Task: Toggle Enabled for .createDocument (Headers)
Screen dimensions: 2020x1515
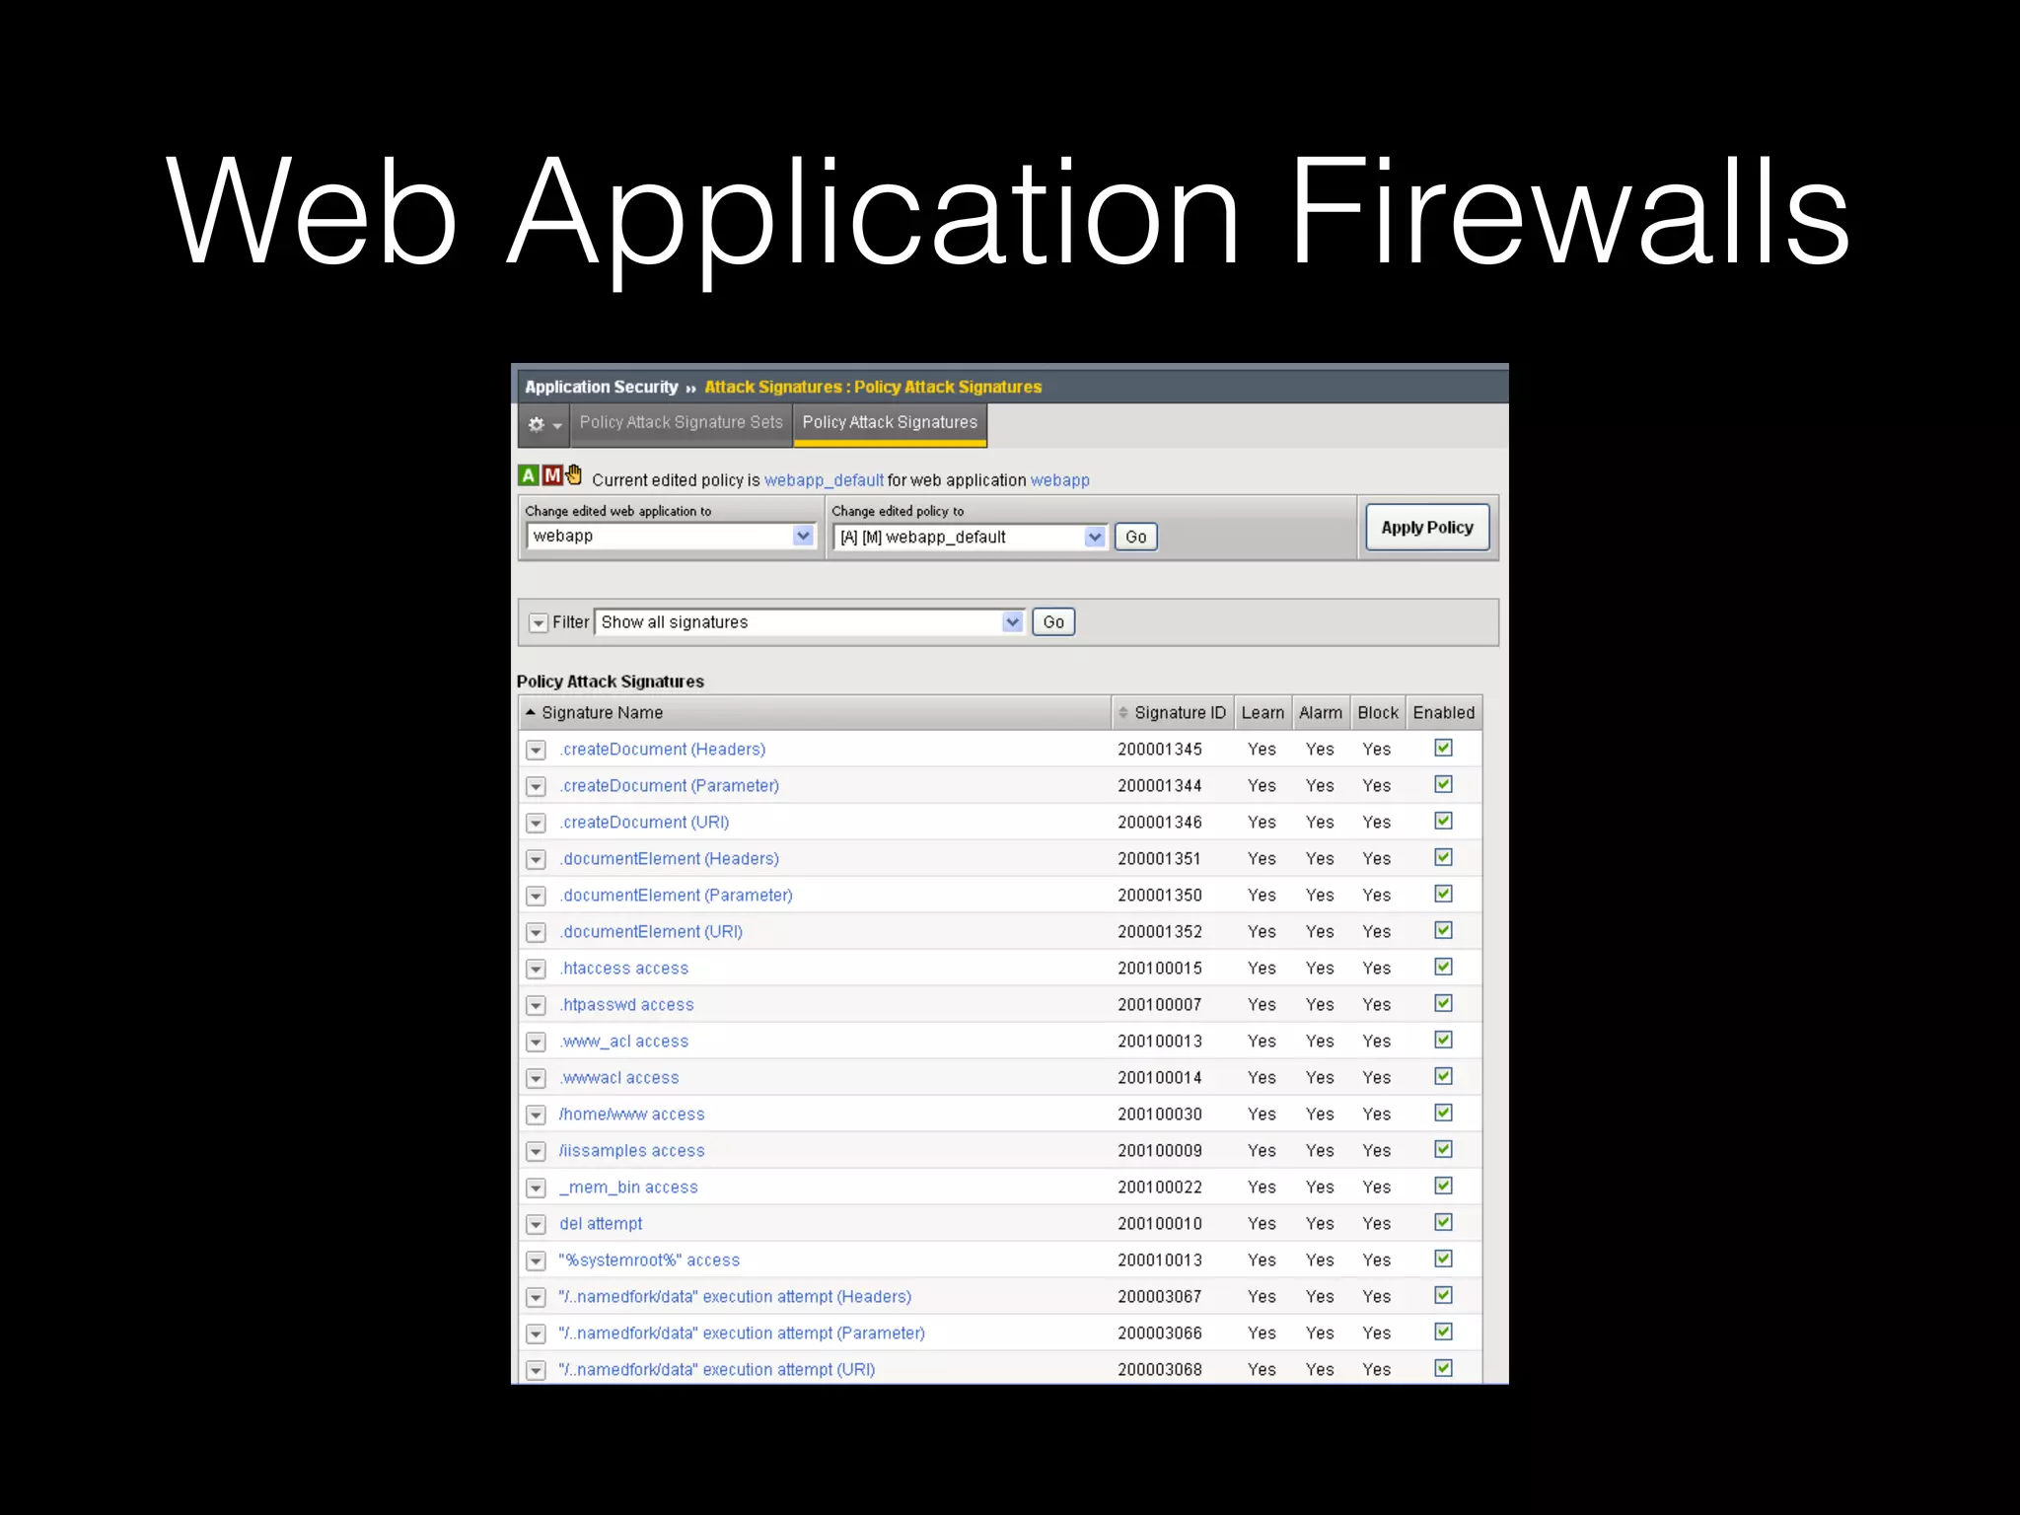Action: coord(1443,748)
